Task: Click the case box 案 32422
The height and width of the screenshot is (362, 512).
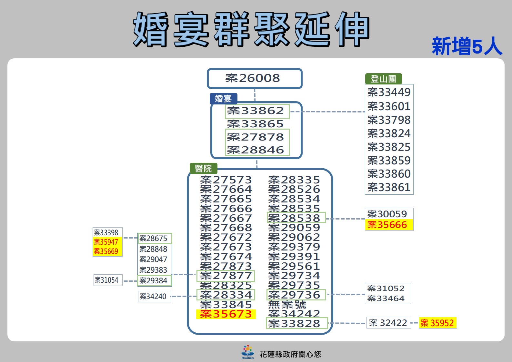Action: pyautogui.click(x=388, y=323)
